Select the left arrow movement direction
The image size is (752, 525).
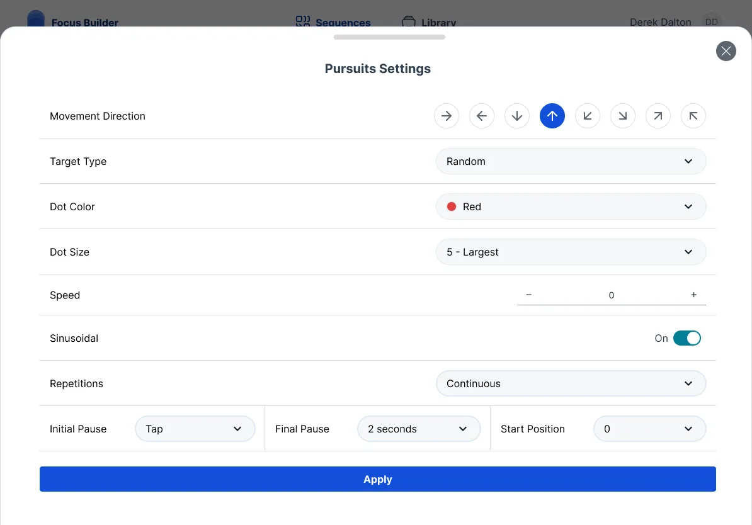tap(482, 116)
